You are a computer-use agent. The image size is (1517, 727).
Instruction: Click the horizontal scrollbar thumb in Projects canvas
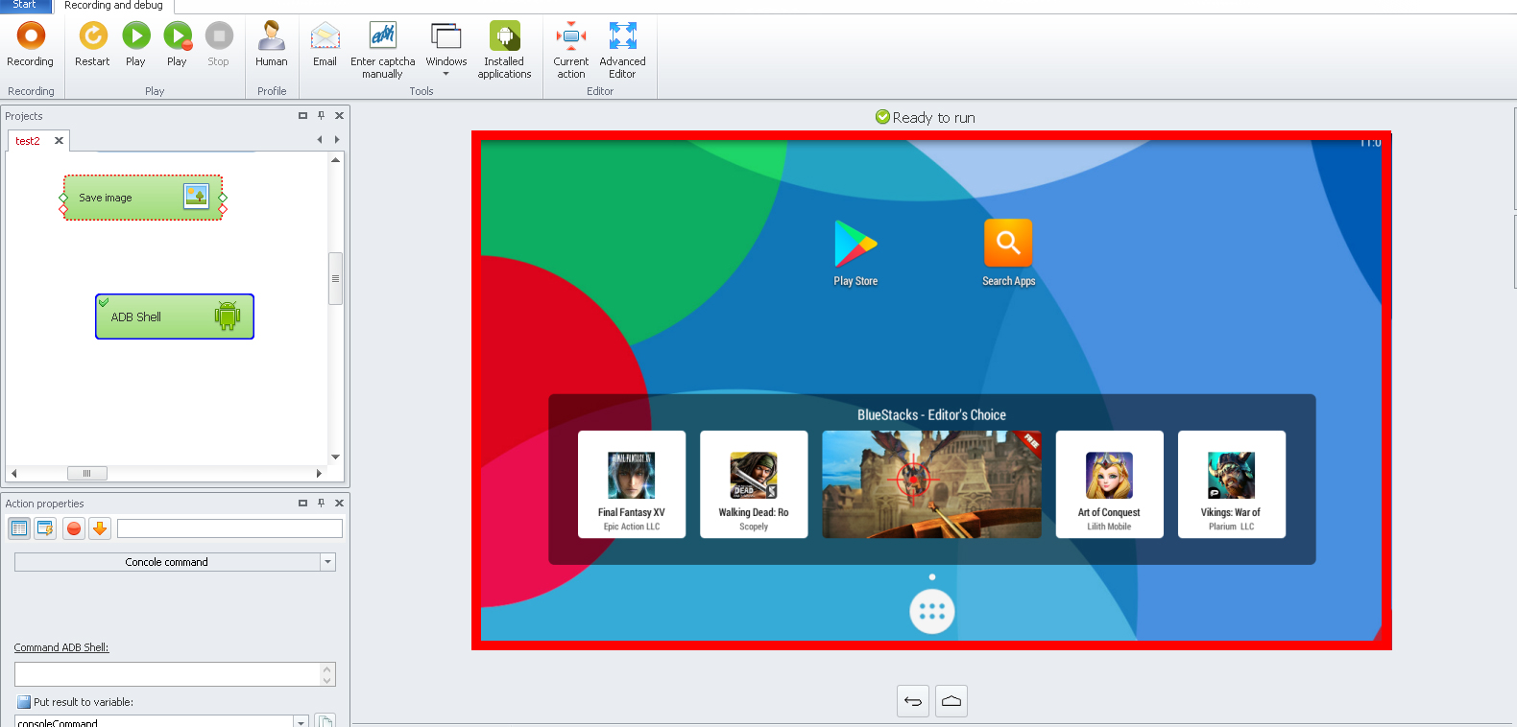[x=86, y=473]
